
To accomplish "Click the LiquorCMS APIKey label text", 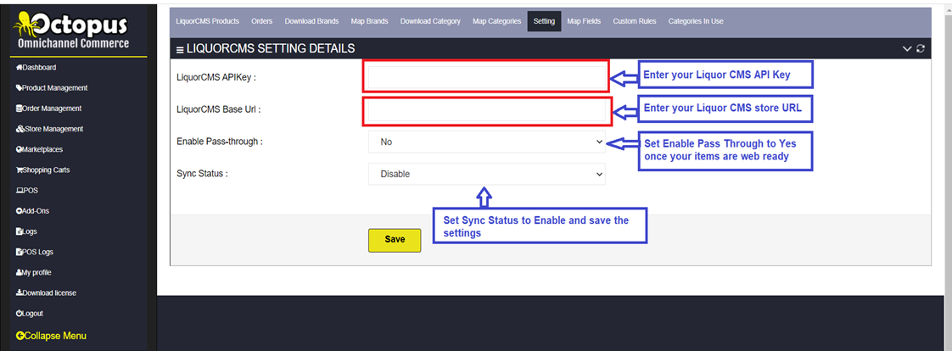I will 216,77.
